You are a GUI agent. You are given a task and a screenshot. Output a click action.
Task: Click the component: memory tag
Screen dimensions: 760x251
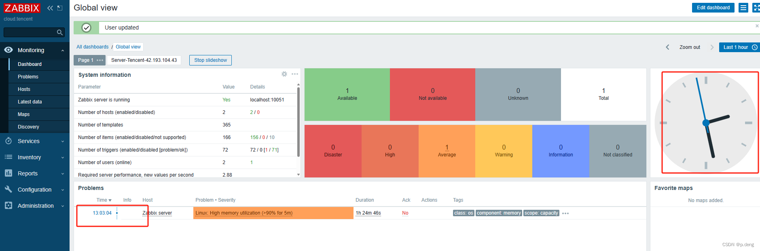tap(499, 213)
